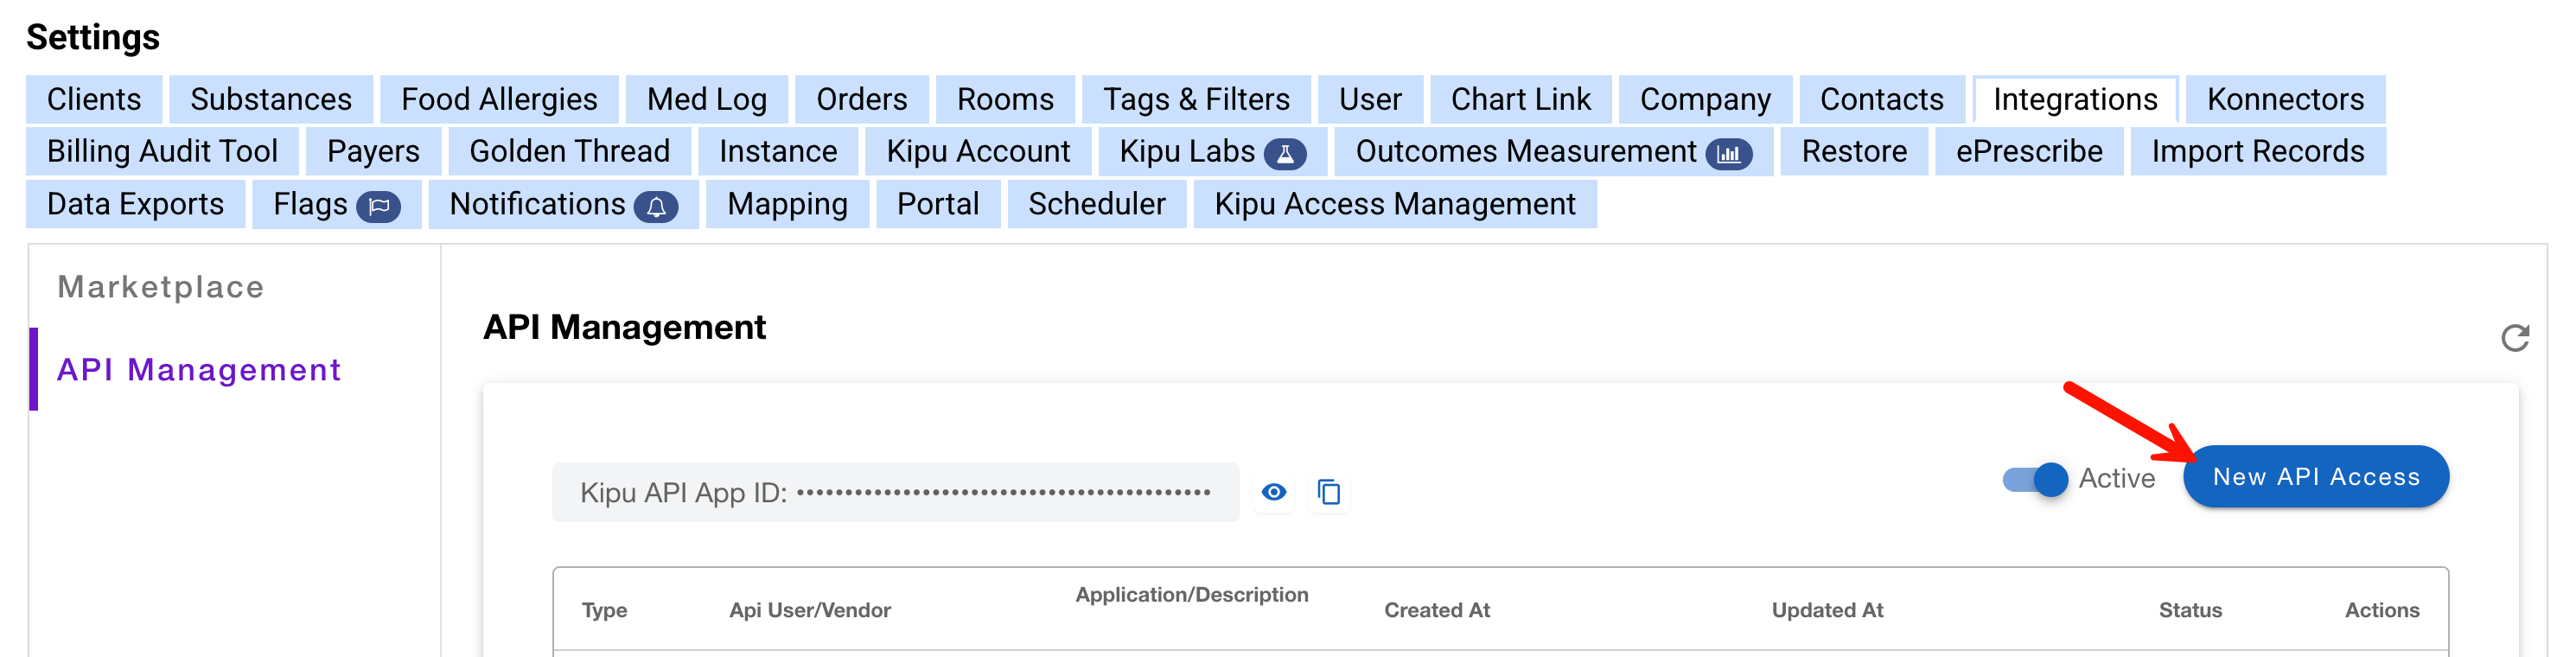Image resolution: width=2576 pixels, height=657 pixels.
Task: Click the flask icon on Kipu Labs
Action: pos(1285,153)
